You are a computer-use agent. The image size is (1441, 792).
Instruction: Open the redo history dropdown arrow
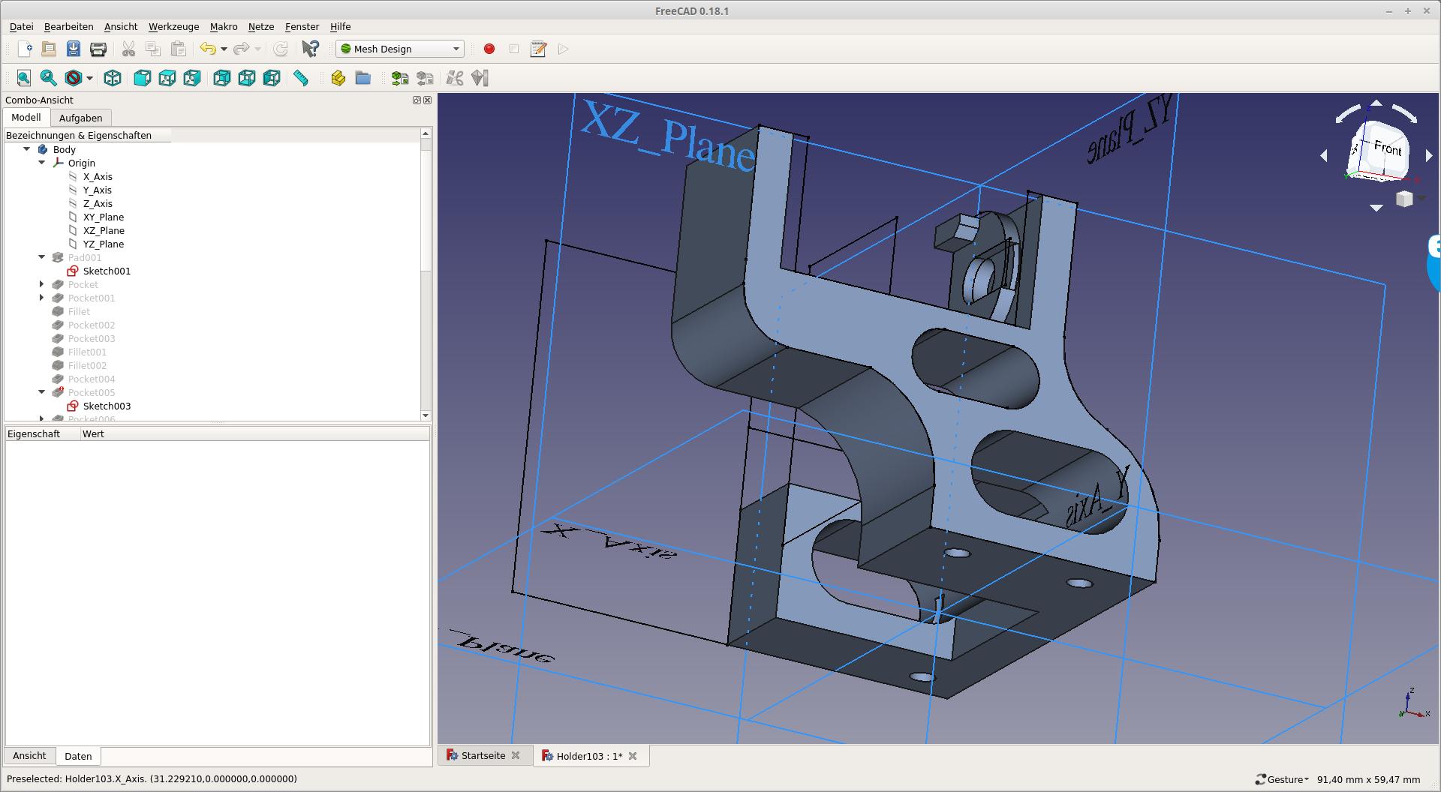click(257, 49)
